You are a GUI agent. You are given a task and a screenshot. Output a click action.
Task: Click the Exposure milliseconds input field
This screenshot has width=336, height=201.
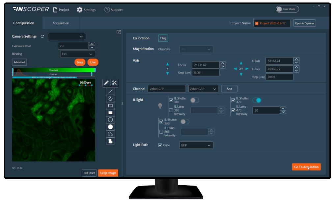pos(73,45)
